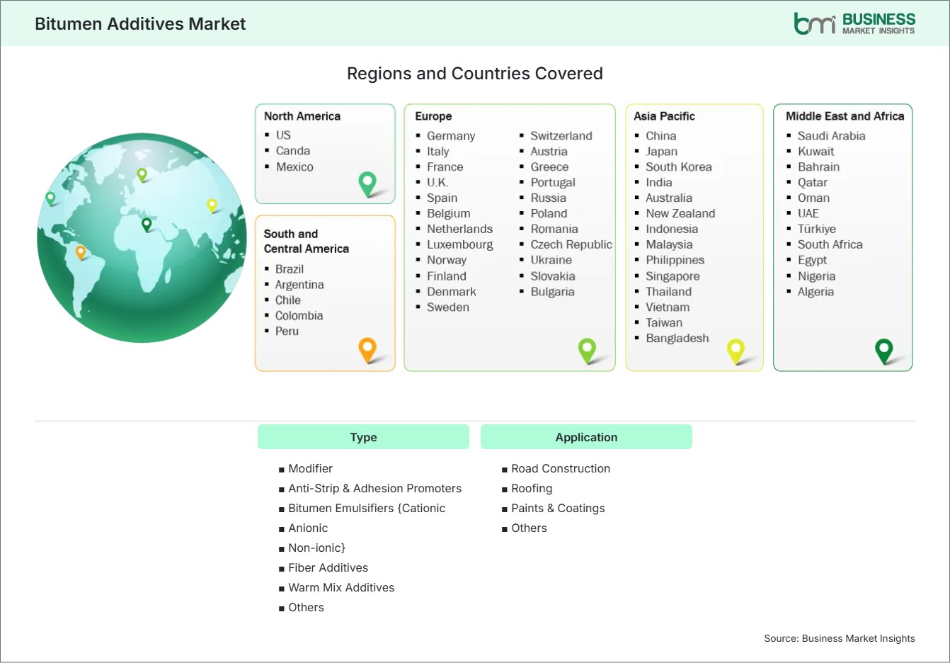
Task: Click Paints & Coatings in the Application list
Action: (558, 508)
